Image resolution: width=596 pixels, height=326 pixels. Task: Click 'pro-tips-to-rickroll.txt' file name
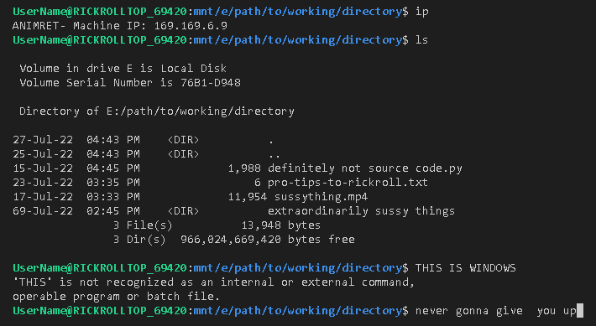pyautogui.click(x=348, y=183)
